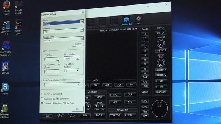Click the M-CLR button
Screen dimensions: 221x124
99,115
